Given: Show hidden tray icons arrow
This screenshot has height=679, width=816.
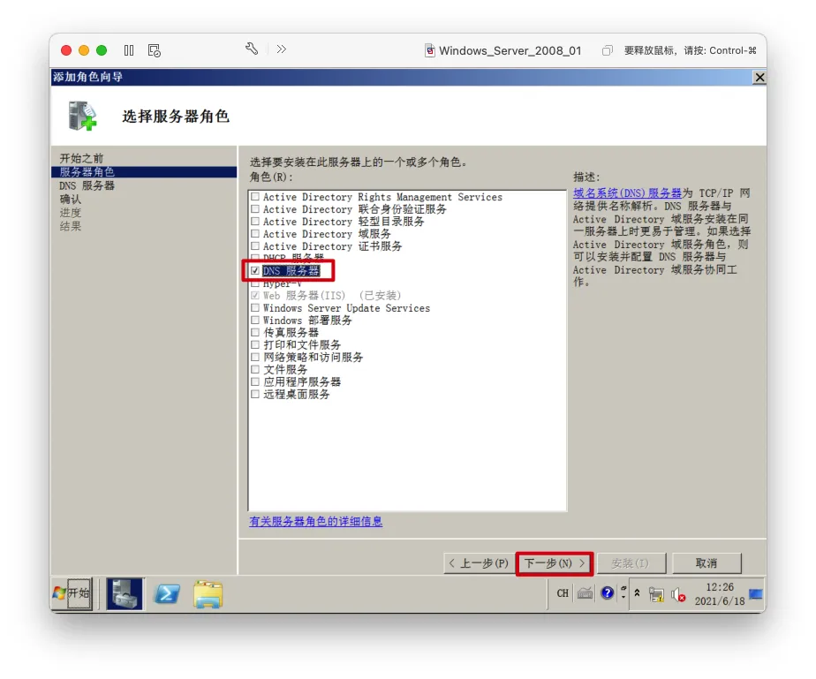Looking at the screenshot, I should (637, 592).
